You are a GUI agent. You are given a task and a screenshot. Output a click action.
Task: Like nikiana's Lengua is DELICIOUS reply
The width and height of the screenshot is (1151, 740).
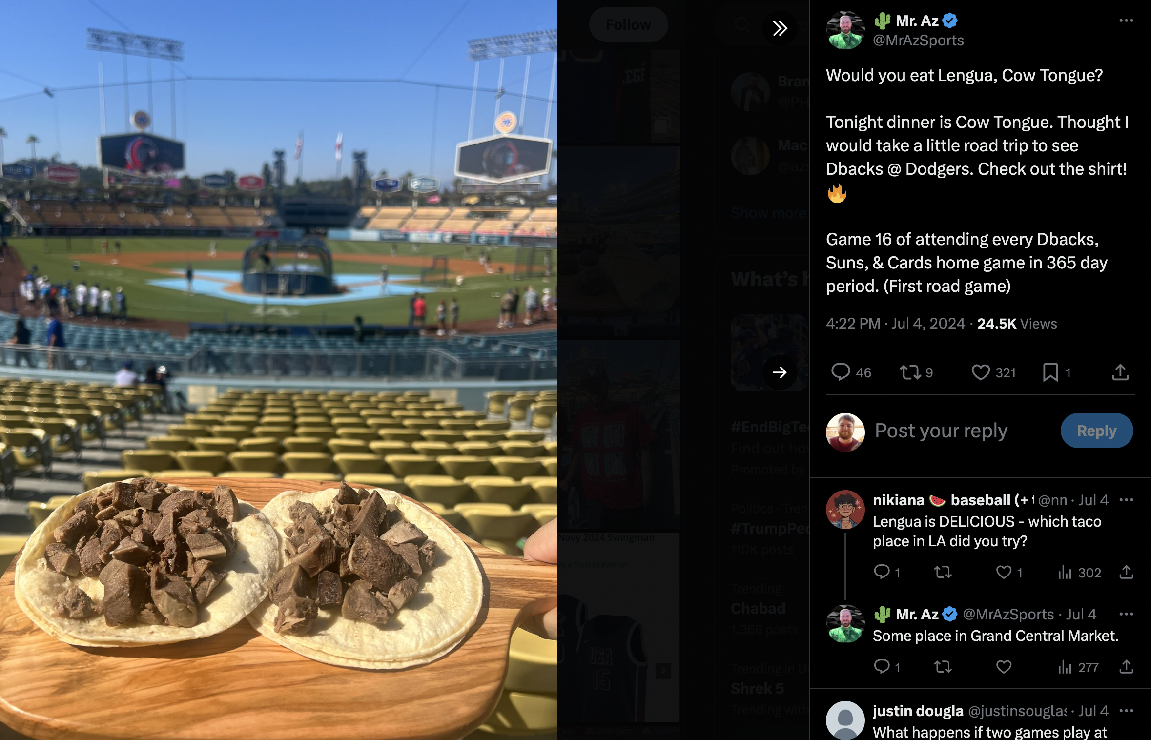pos(1004,572)
